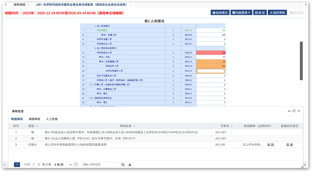Switch to the 课题审核 tab
Image resolution: width=312 pixels, height=172 pixels.
click(x=34, y=119)
